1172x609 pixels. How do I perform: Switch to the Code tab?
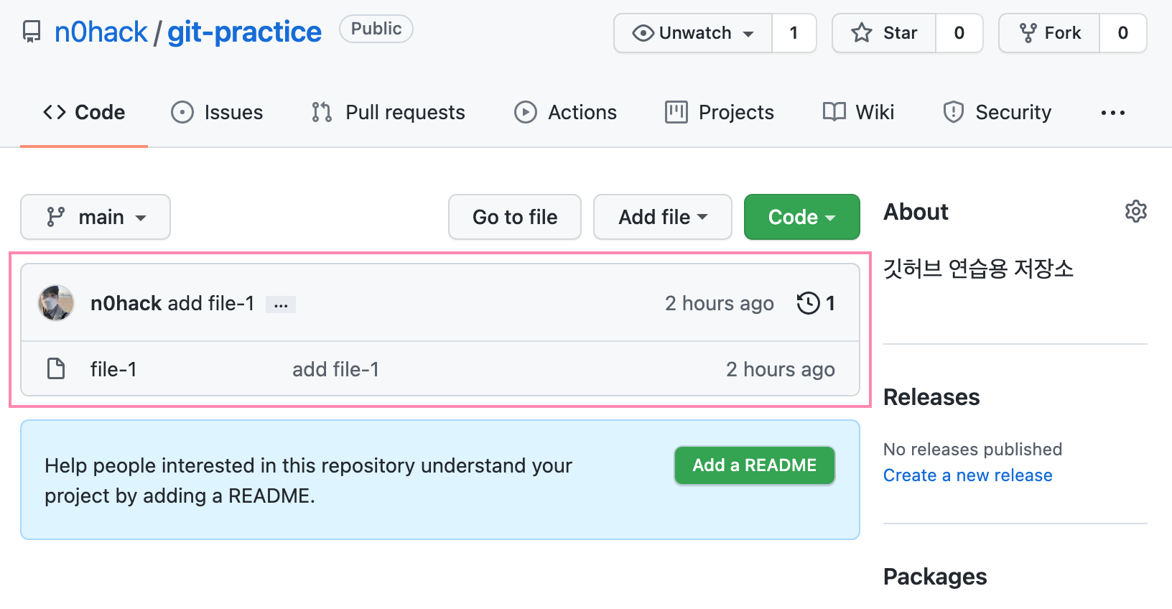[x=84, y=113]
